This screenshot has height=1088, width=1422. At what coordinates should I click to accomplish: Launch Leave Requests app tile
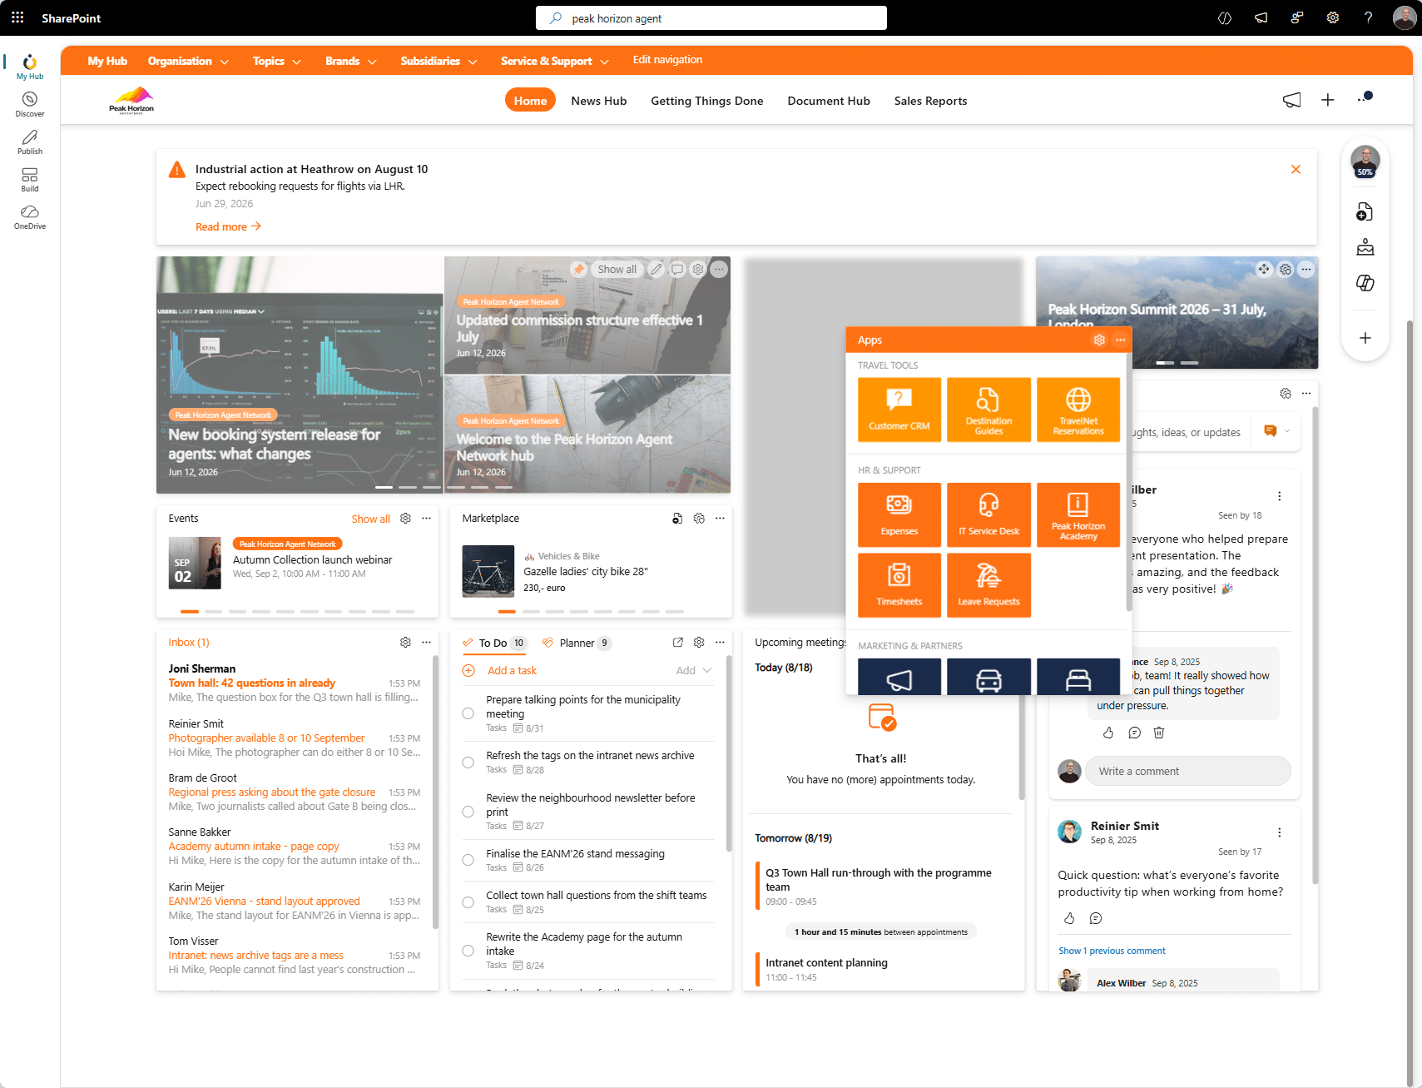click(x=988, y=585)
